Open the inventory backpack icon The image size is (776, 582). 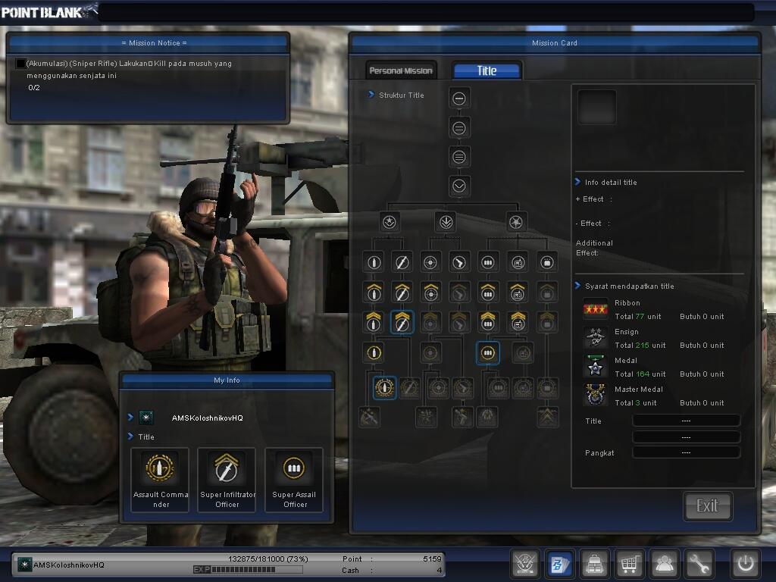(x=594, y=564)
